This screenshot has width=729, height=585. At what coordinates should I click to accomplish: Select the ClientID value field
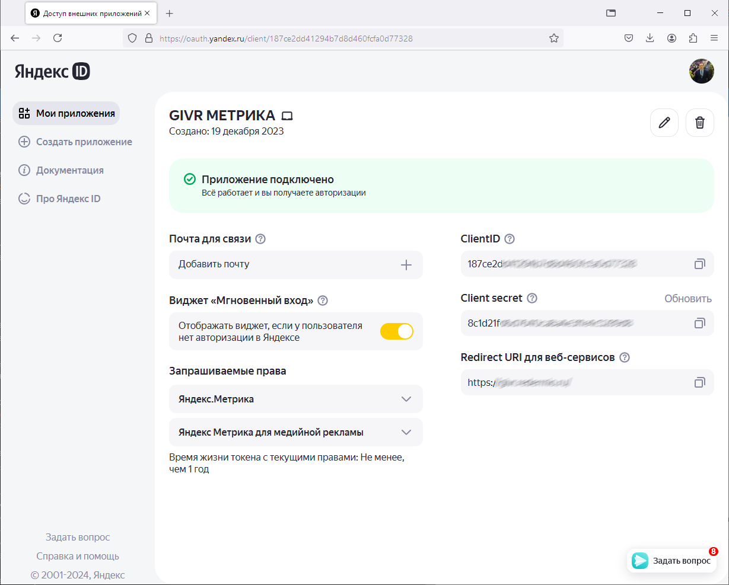click(587, 264)
